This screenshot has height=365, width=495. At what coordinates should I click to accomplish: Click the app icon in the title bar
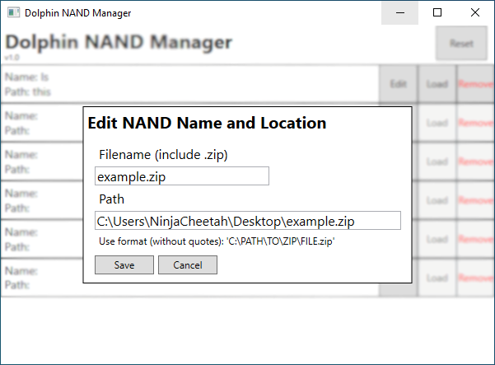(13, 12)
